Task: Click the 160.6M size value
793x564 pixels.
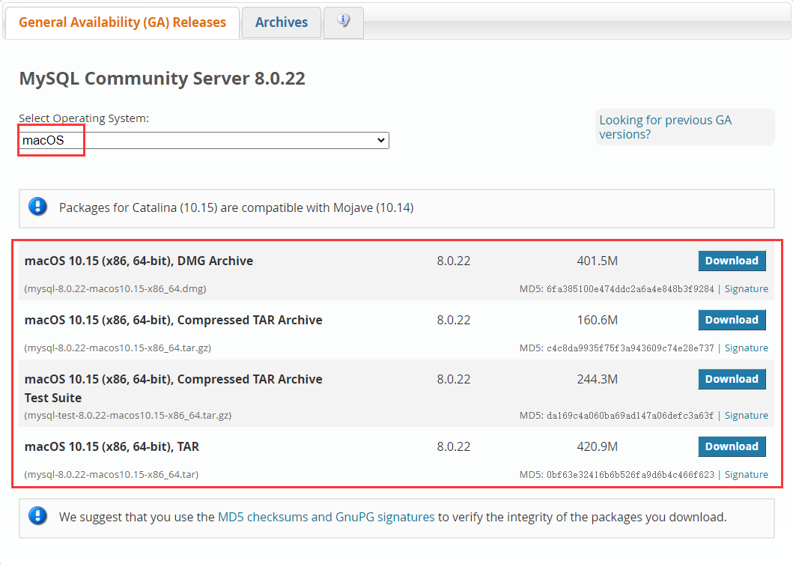Action: point(598,320)
